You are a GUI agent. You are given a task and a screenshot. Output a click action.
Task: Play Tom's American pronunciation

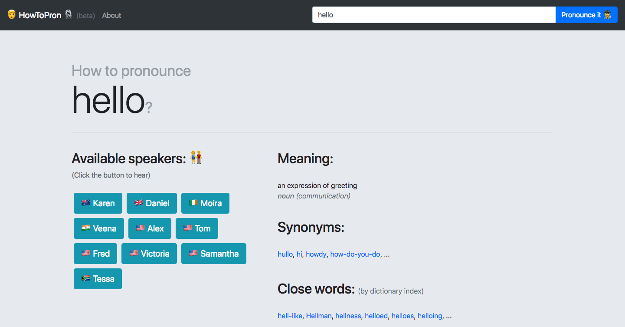click(x=197, y=228)
